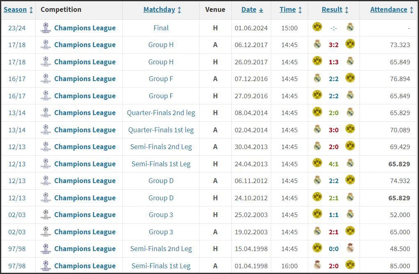Open the 23/24 season link

point(17,28)
